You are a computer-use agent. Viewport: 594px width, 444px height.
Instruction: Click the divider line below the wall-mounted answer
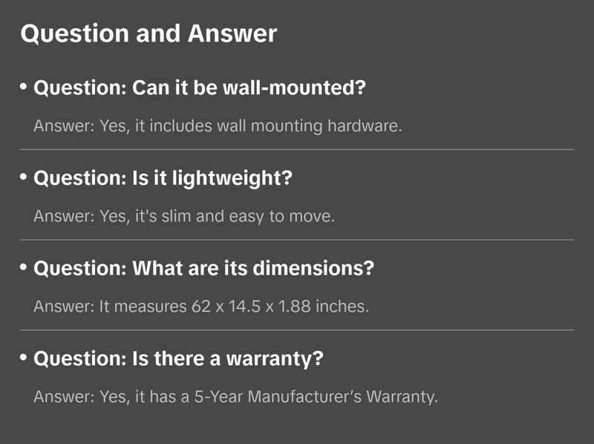pyautogui.click(x=297, y=149)
